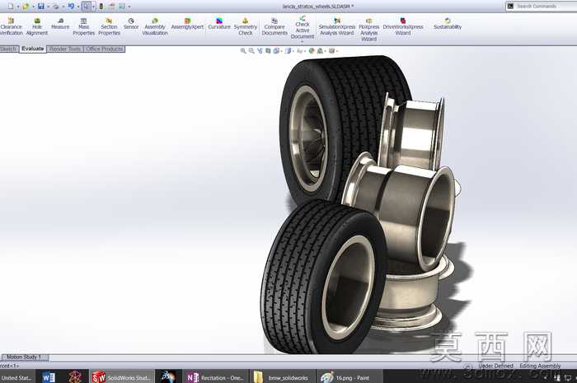Image resolution: width=577 pixels, height=383 pixels.
Task: Undo the last action
Action: 71,7
